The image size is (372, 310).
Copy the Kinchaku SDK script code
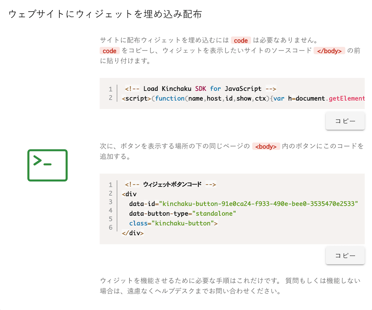345,121
